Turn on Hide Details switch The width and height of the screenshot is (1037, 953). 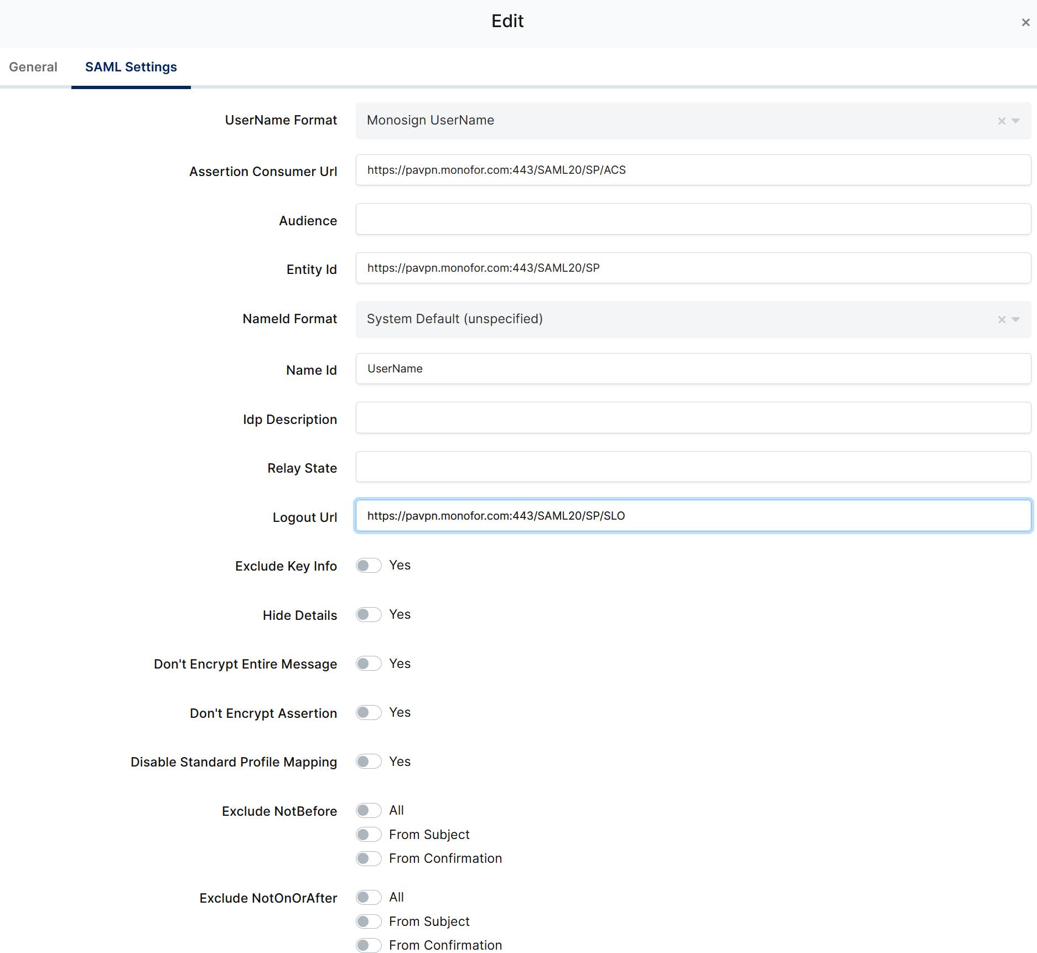(369, 615)
